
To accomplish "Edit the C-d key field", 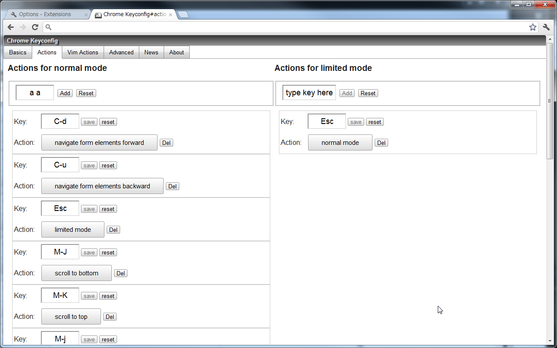I will click(60, 121).
